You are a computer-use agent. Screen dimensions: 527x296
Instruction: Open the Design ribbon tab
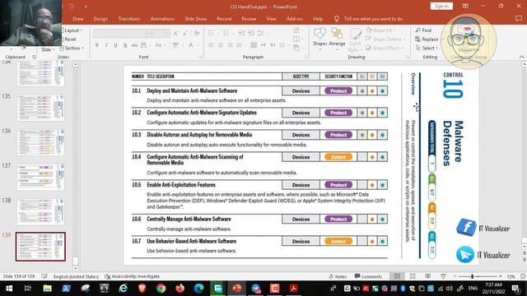click(100, 19)
